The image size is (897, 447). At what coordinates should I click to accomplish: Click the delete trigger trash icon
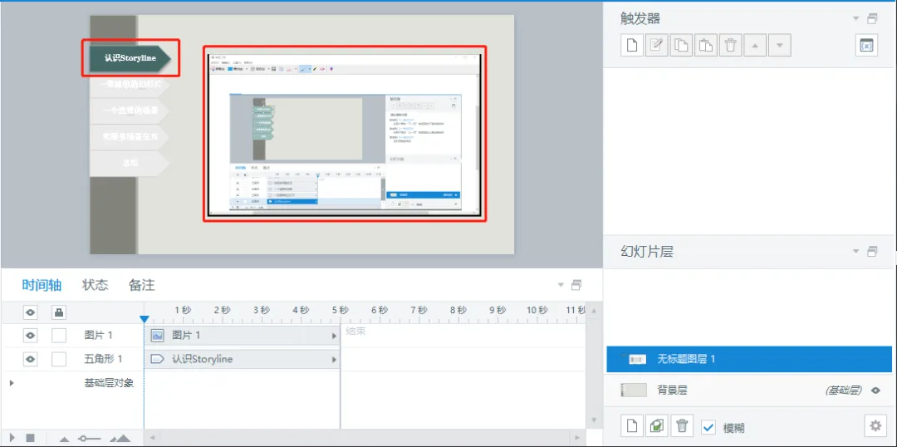[x=731, y=46]
